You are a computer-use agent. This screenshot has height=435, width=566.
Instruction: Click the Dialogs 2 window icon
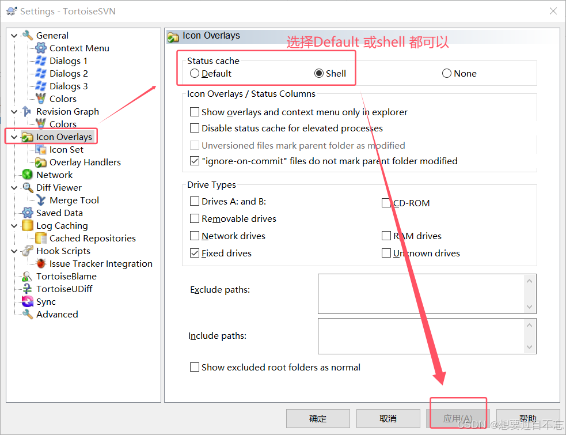coord(41,73)
